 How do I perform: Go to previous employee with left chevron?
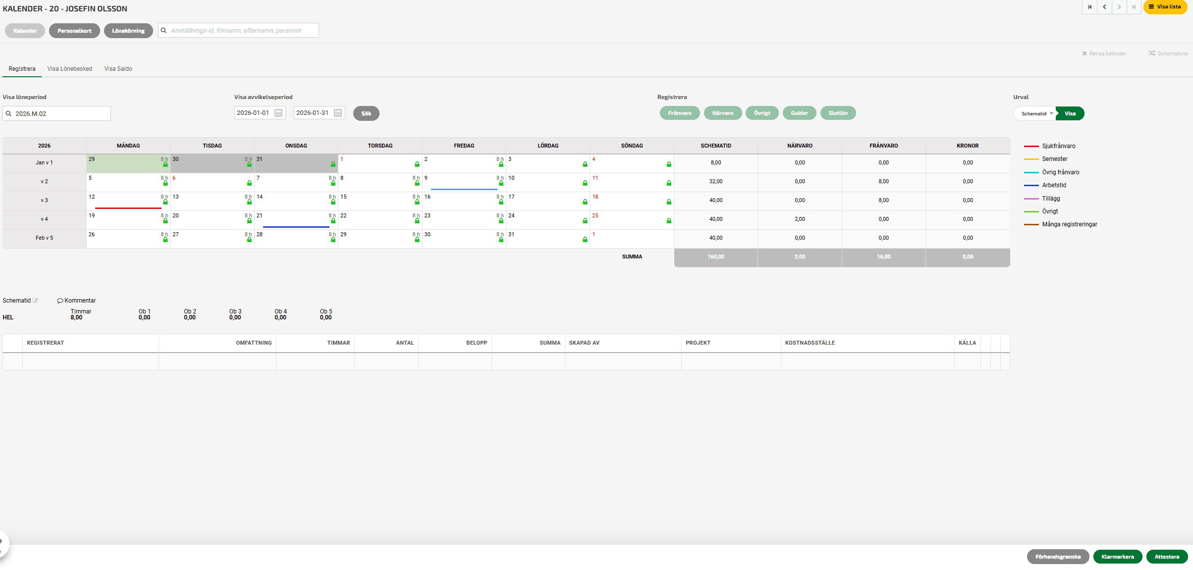(1104, 7)
